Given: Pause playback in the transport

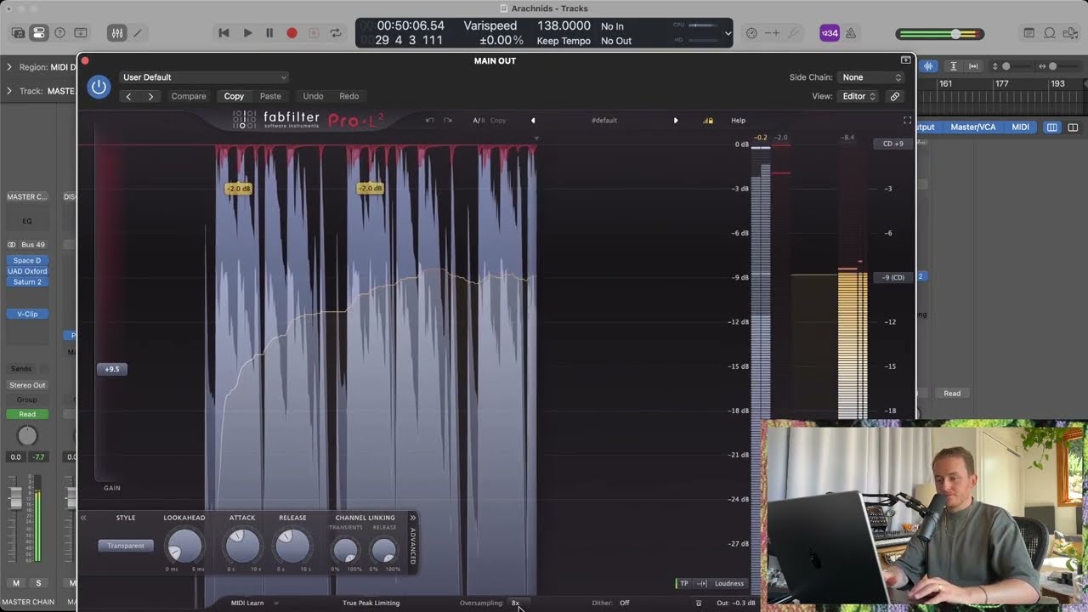Looking at the screenshot, I should pyautogui.click(x=269, y=33).
